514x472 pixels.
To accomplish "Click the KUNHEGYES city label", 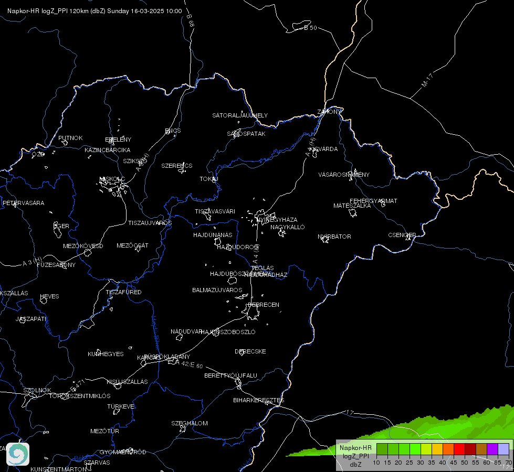I will click(x=106, y=354).
